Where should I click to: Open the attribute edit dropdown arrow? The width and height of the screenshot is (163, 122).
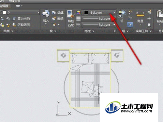pos(59,25)
